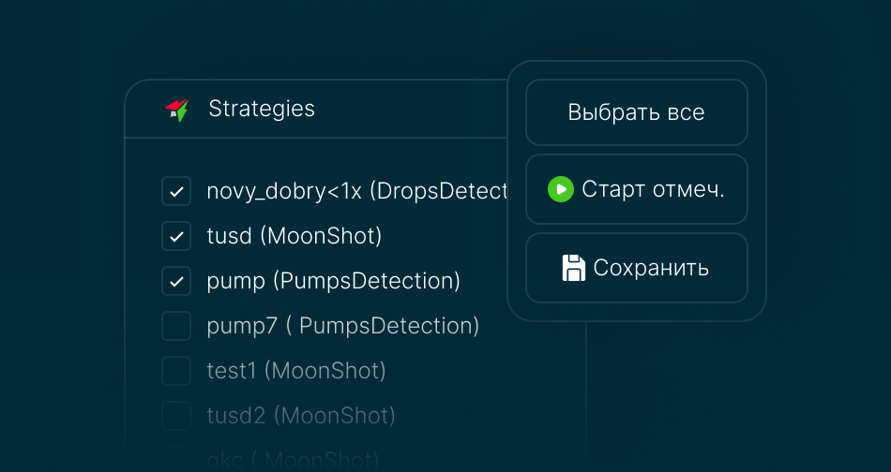Click the floppy disk save icon

coord(573,268)
